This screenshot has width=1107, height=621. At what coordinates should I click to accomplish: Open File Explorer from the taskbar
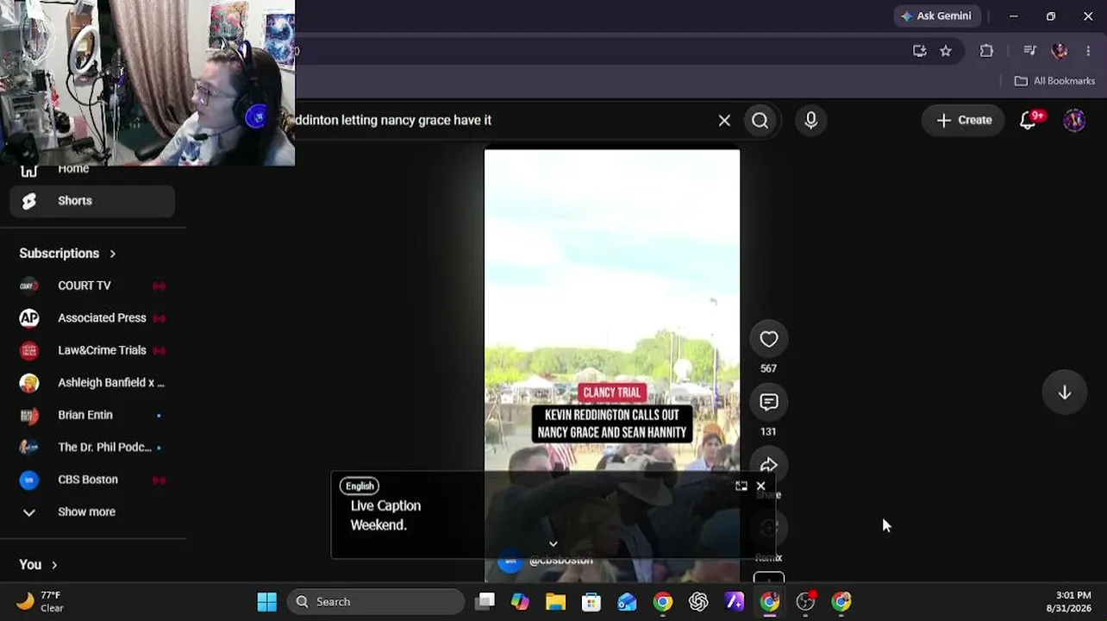click(555, 602)
